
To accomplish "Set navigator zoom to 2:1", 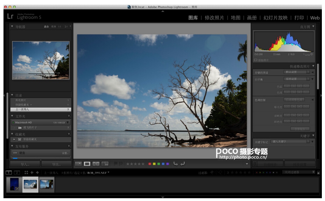I will (66, 26).
